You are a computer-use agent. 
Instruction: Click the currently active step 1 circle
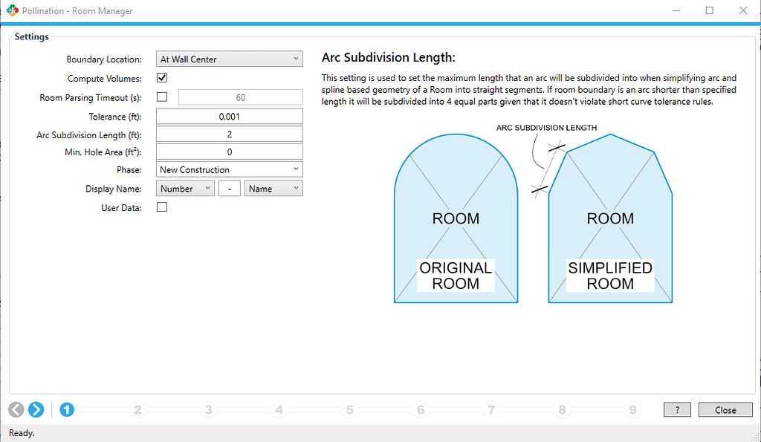(x=67, y=409)
